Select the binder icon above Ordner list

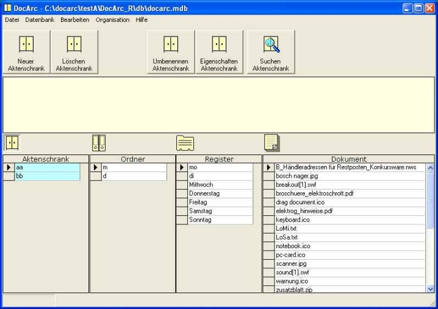click(99, 143)
